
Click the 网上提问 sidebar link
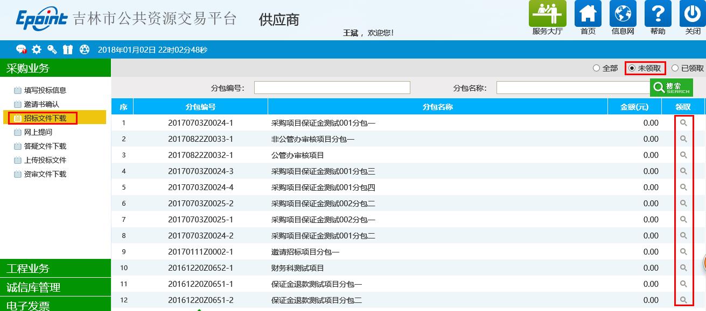point(38,132)
